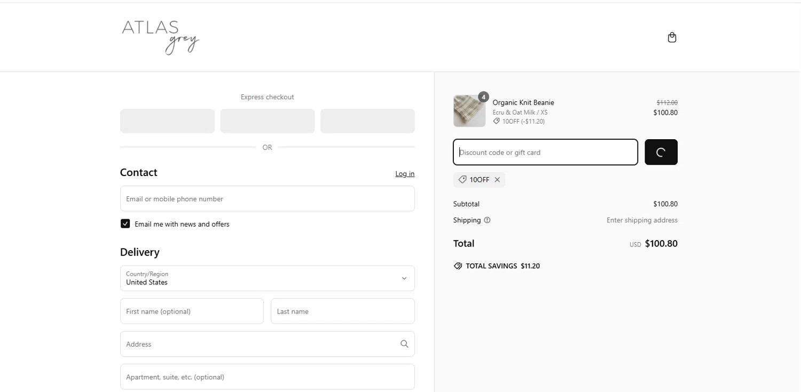Remove the 10OFF discount tag
Image resolution: width=801 pixels, height=392 pixels.
point(497,180)
